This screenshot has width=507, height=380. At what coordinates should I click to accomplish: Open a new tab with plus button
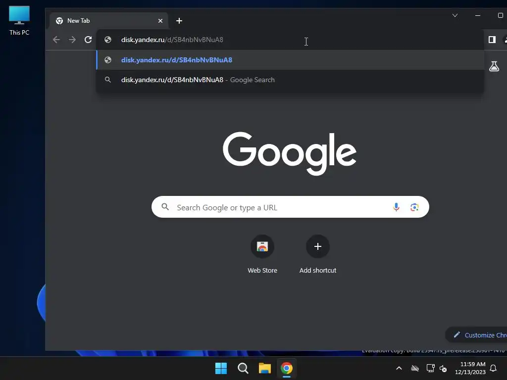click(x=179, y=21)
